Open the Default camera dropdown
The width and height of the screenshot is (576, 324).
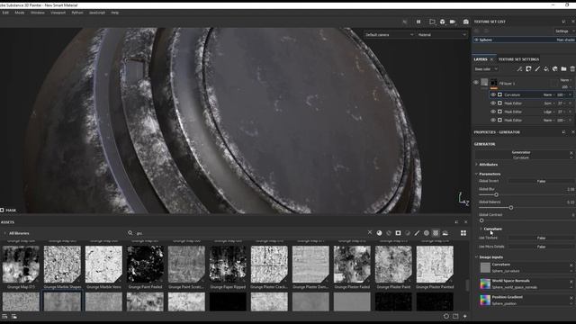[390, 34]
